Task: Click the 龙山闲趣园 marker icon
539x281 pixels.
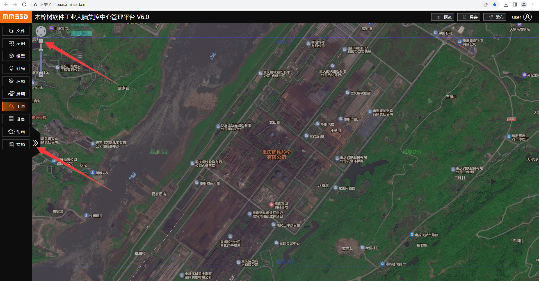Action: 335,188
